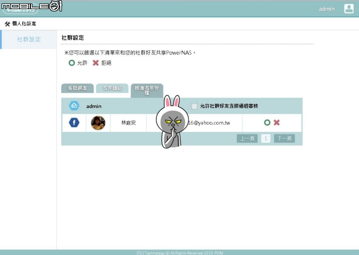
Task: Click the tools icon beside 個人化設定
Action: [7, 24]
